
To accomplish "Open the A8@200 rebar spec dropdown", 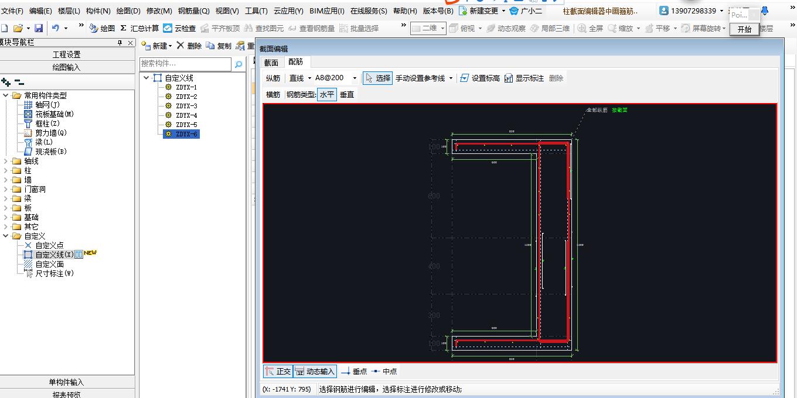I will coord(354,78).
